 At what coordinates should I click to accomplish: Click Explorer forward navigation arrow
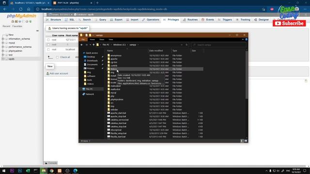86,45
